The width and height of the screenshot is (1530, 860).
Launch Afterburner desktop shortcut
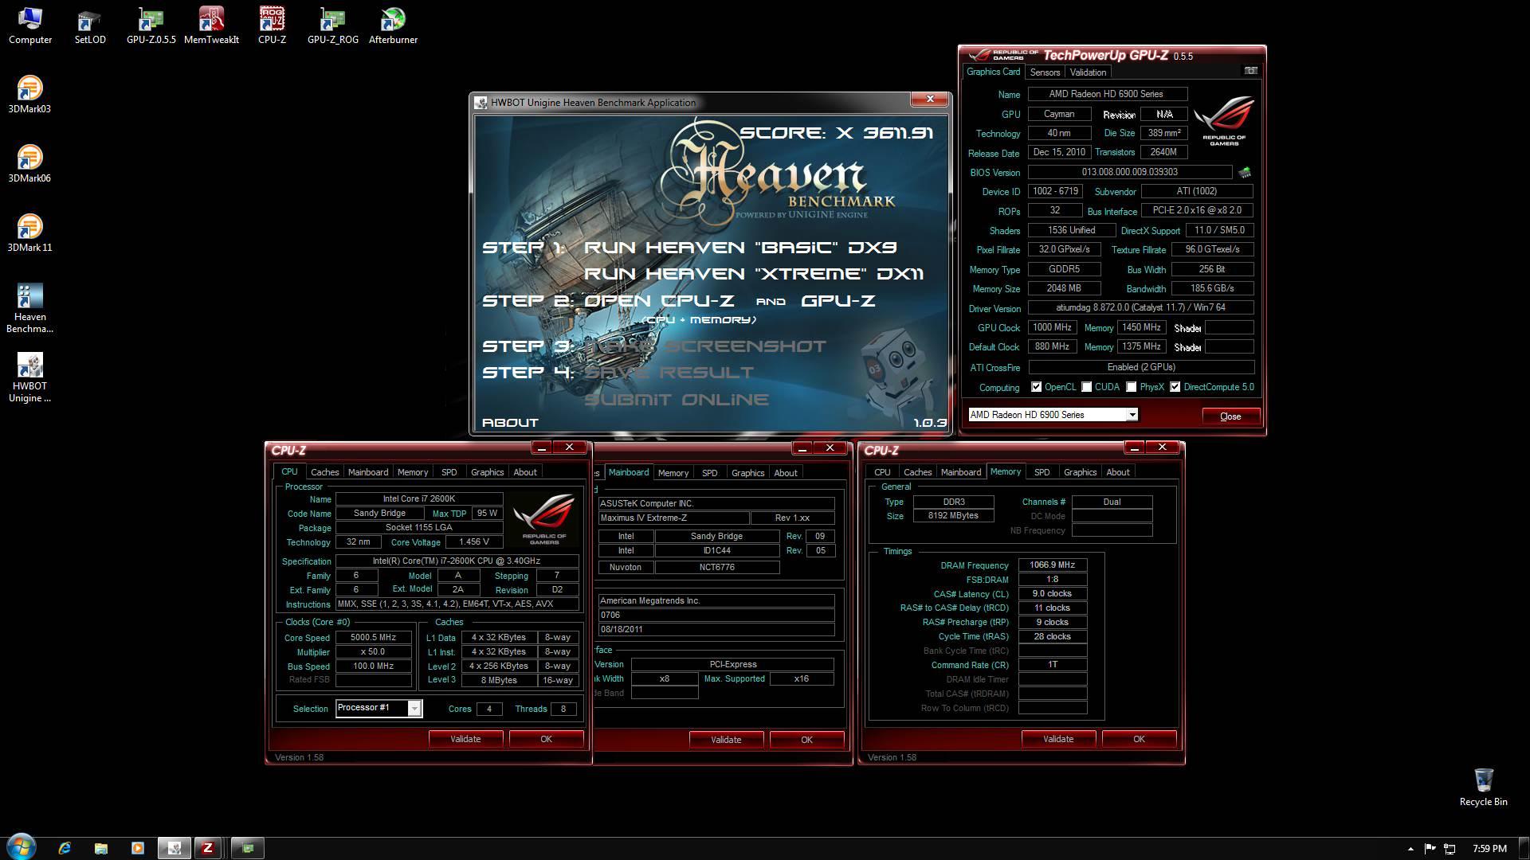click(393, 25)
